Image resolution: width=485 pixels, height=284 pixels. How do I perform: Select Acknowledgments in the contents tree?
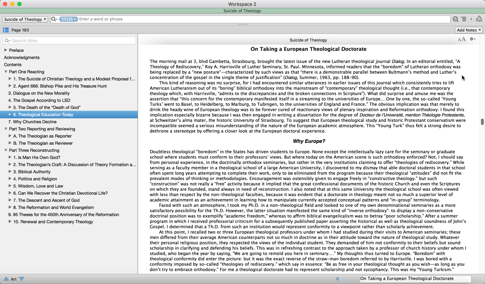coord(22,58)
